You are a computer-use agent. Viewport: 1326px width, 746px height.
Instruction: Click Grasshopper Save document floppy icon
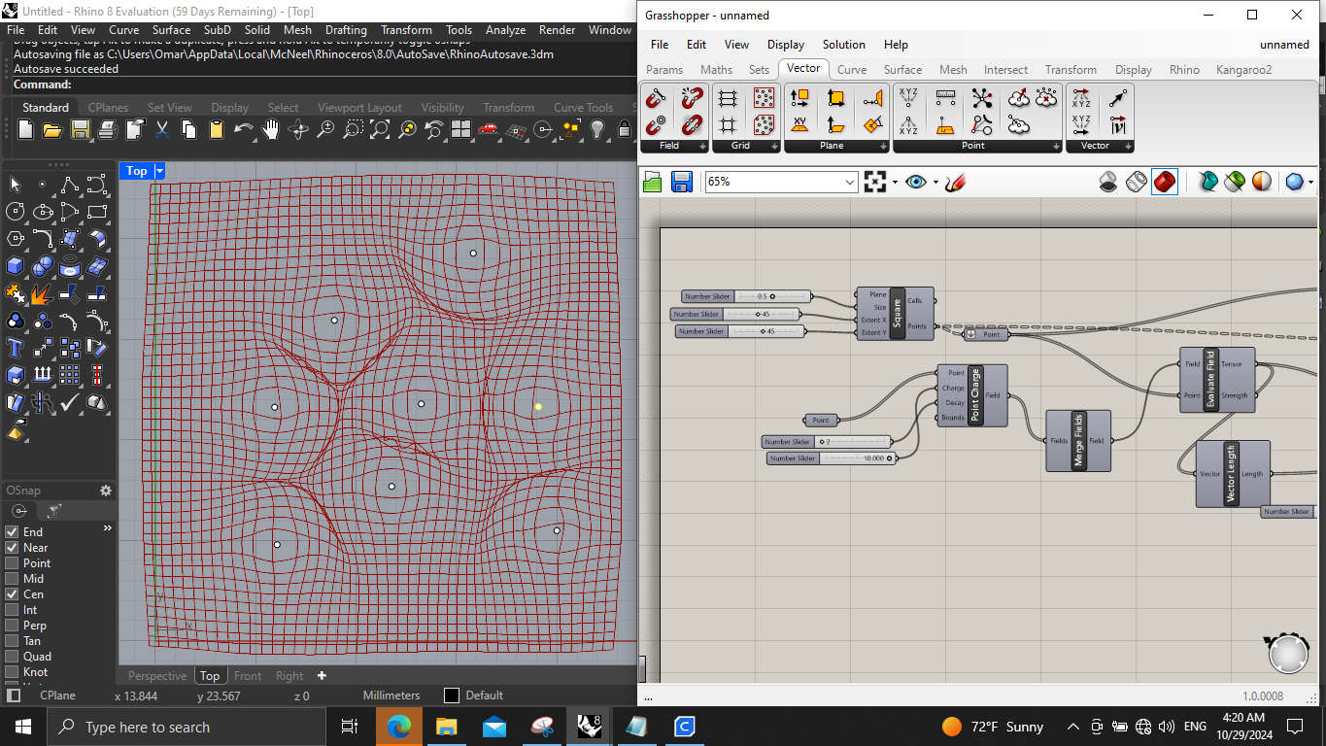(682, 182)
